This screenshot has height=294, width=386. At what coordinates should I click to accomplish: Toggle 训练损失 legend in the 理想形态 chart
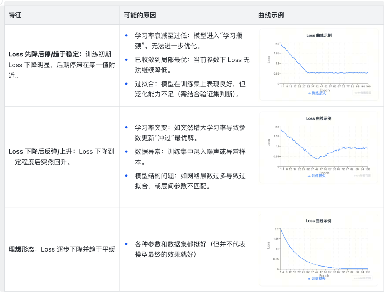[x=317, y=279]
